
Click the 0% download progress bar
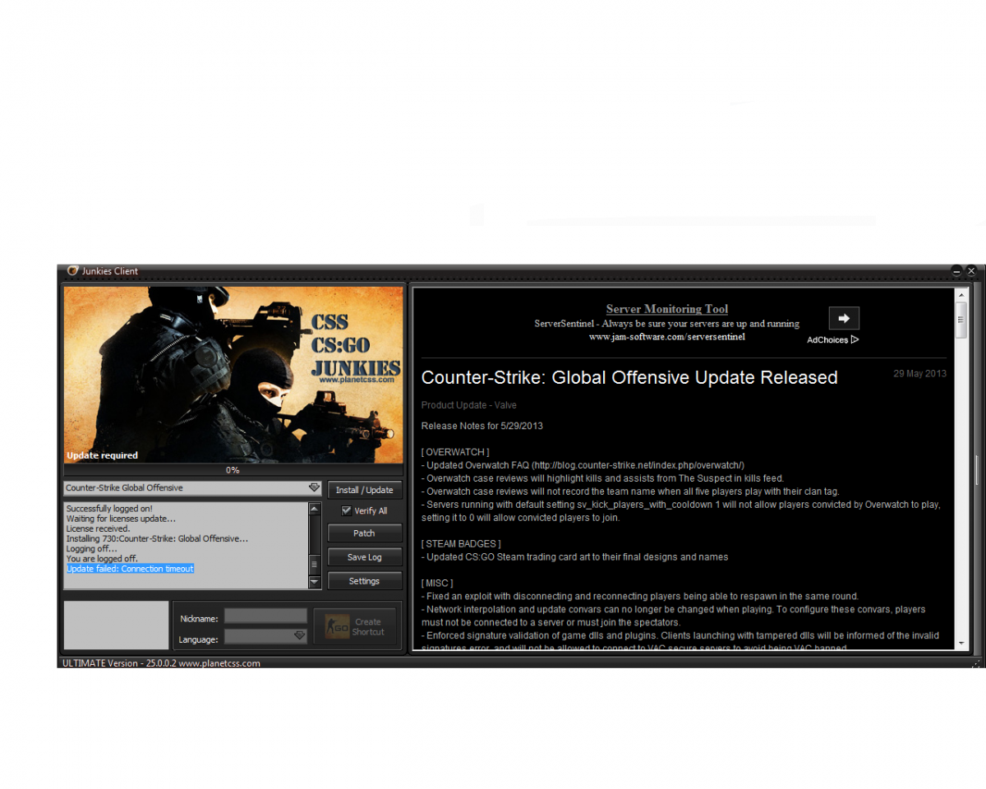point(233,470)
